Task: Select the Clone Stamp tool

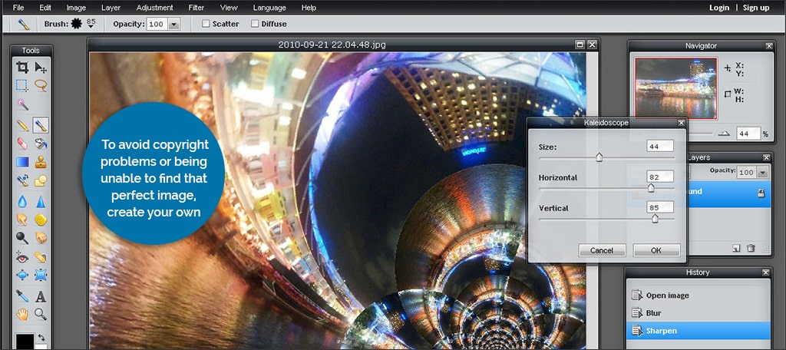Action: click(x=41, y=162)
